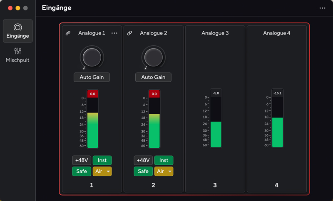This screenshot has height=201, width=333.
Task: Click the gain knob for Analogue 1
Action: pyautogui.click(x=92, y=57)
